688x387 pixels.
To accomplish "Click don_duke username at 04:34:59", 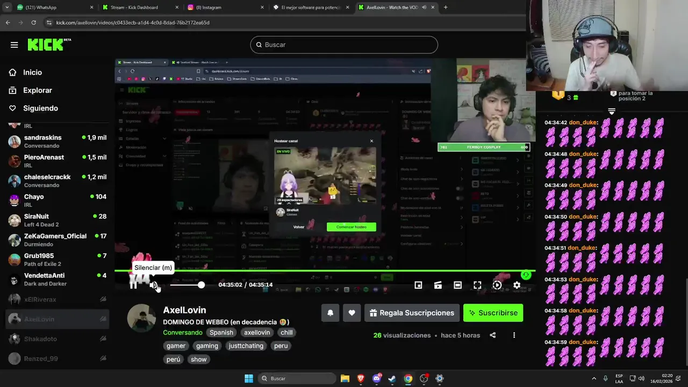I will click(x=583, y=342).
